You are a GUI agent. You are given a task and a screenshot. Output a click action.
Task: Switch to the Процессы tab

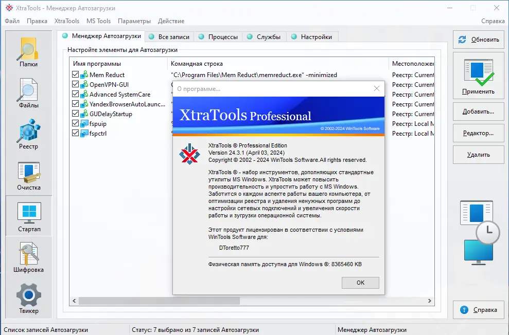coord(218,37)
